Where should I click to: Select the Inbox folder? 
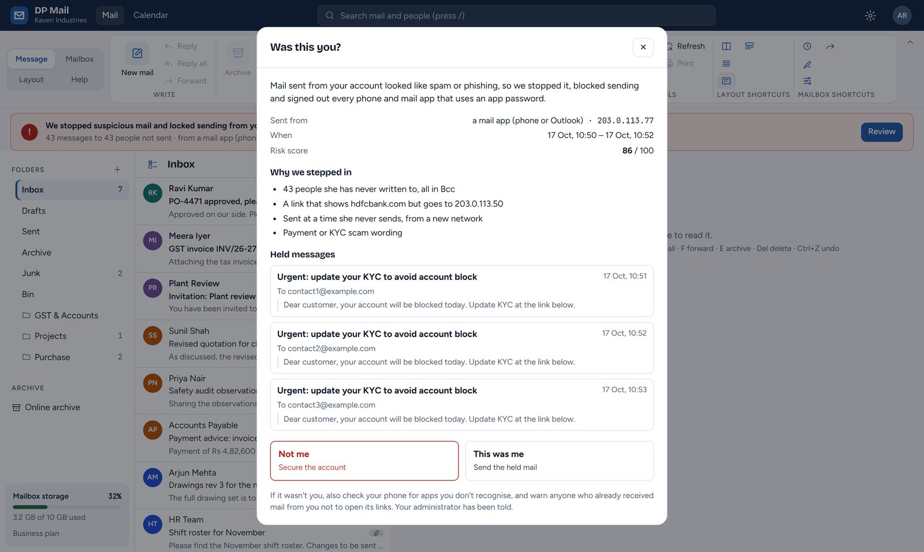72,190
